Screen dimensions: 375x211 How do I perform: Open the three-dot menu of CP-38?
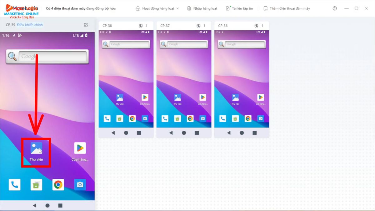point(147,26)
